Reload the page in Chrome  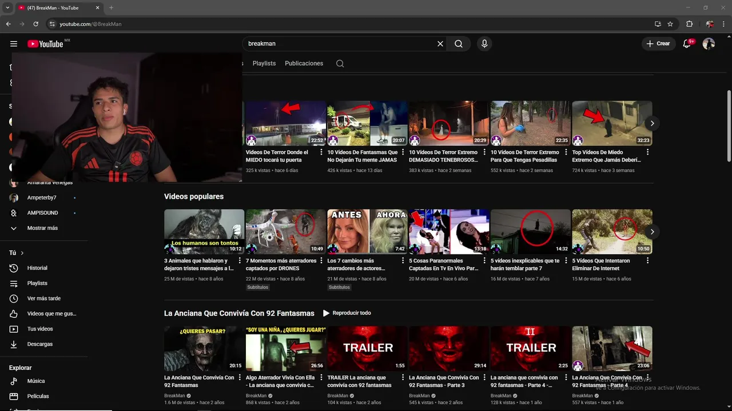(x=35, y=24)
